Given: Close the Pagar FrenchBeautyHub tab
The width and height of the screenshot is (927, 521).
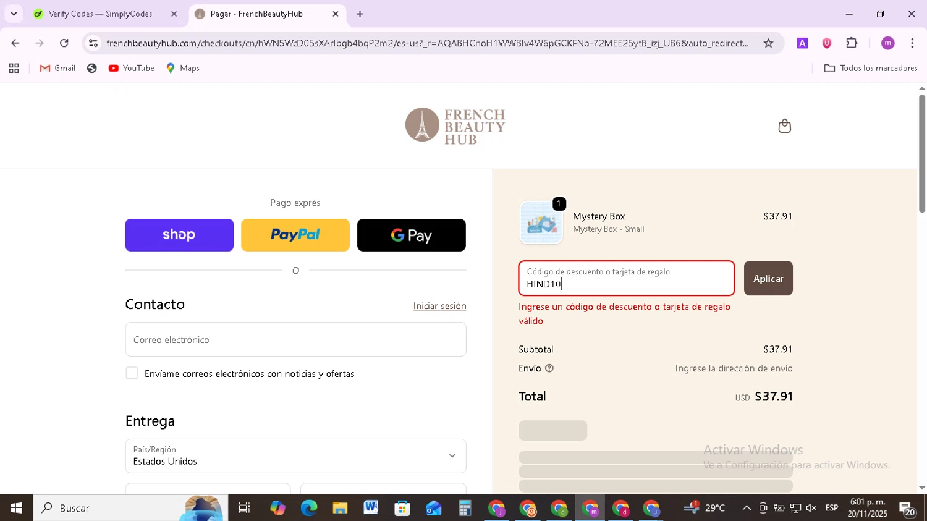Looking at the screenshot, I should point(336,14).
